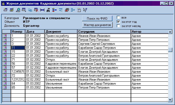Click 'Больничный лист' cell in row 12345678

[61, 72]
